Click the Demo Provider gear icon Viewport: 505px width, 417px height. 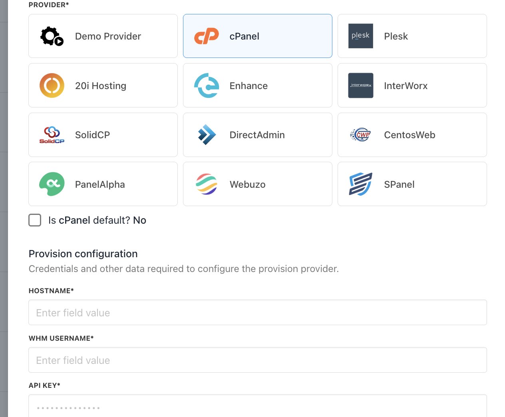52,36
